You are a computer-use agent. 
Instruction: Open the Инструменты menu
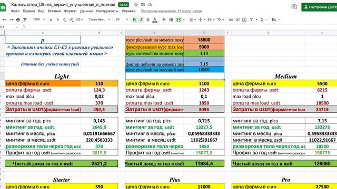(x=107, y=11)
